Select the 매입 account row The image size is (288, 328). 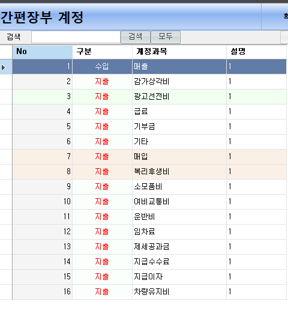tap(149, 157)
